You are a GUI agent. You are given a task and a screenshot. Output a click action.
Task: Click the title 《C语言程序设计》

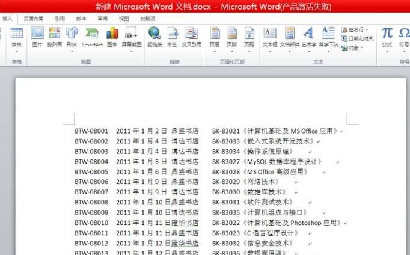click(271, 233)
